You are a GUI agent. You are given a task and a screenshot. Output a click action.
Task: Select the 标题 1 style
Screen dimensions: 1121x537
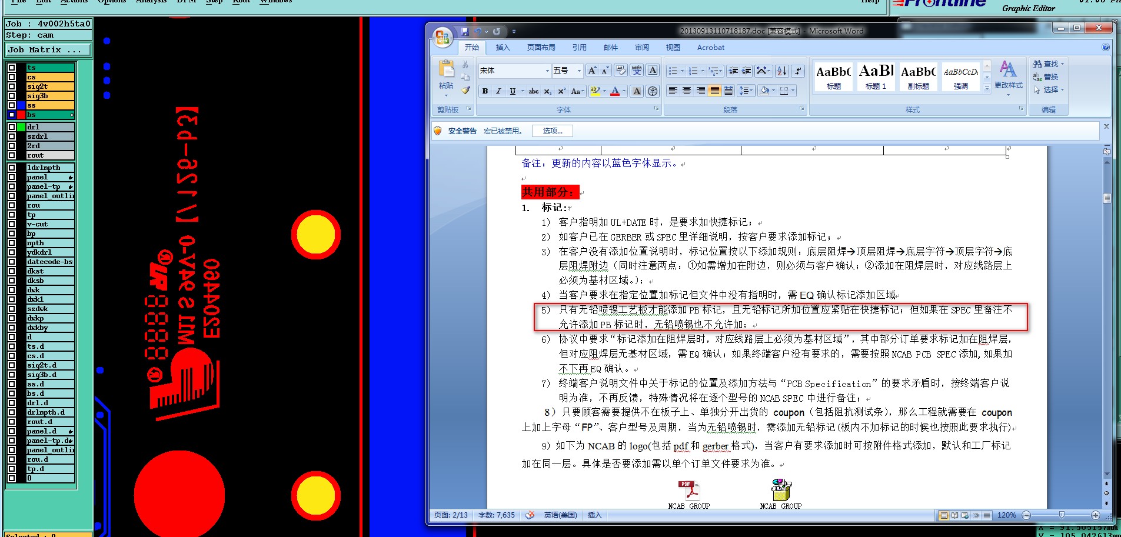point(876,77)
